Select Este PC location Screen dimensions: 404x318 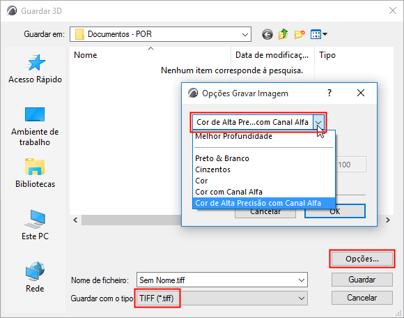click(x=35, y=225)
